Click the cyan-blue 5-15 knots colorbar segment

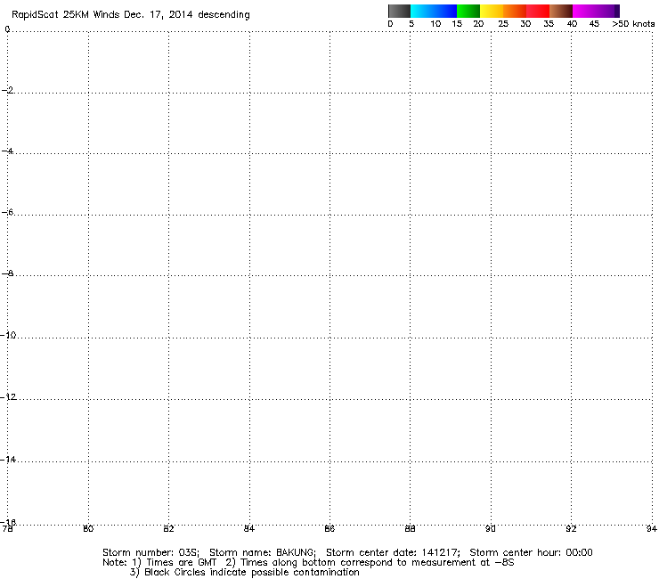click(434, 11)
